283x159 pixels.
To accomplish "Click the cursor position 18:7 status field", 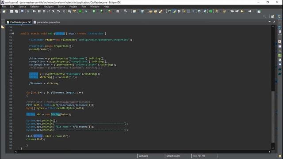I will click(x=199, y=156).
